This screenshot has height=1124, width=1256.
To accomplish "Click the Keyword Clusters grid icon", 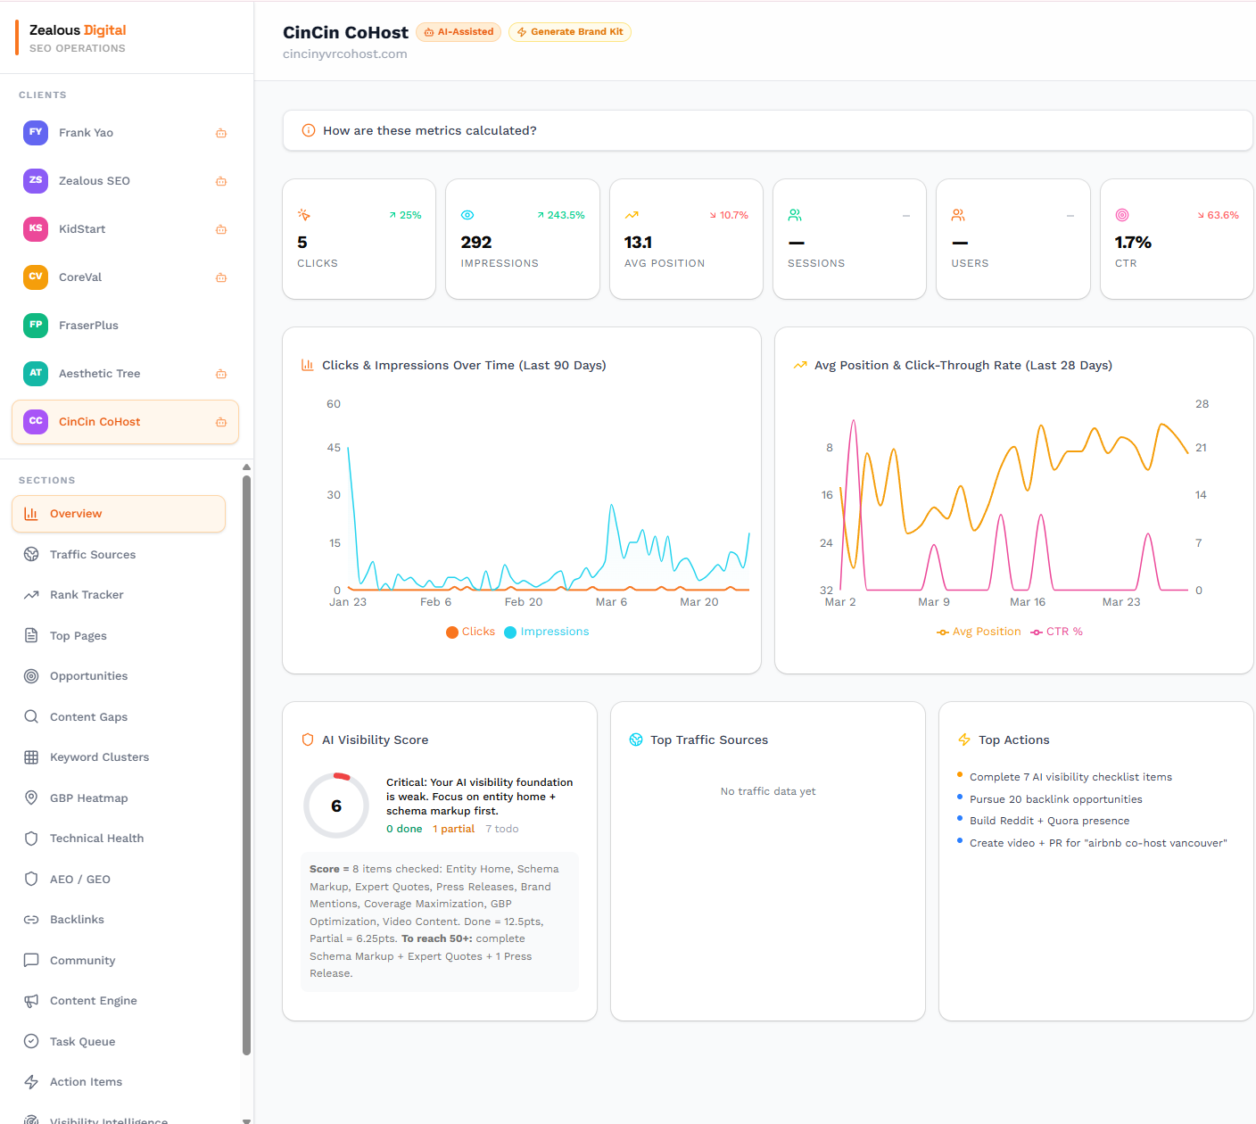I will [31, 756].
